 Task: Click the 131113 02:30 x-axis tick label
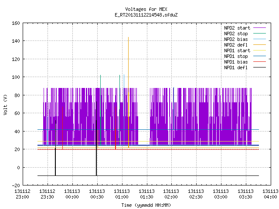coord(196,194)
